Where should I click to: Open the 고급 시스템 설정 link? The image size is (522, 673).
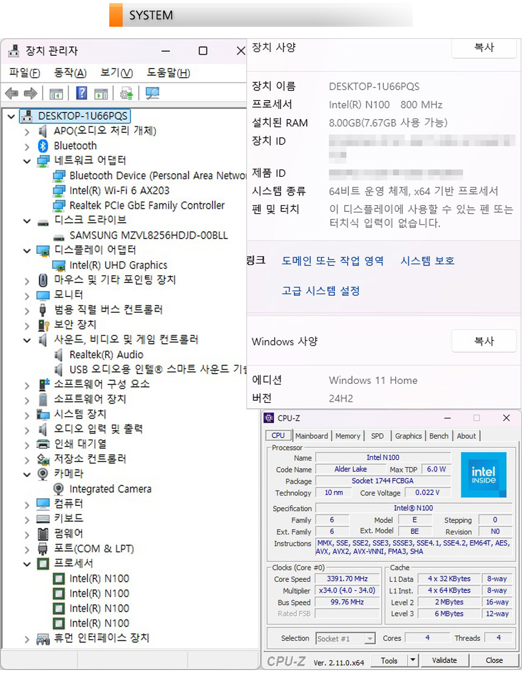click(320, 291)
